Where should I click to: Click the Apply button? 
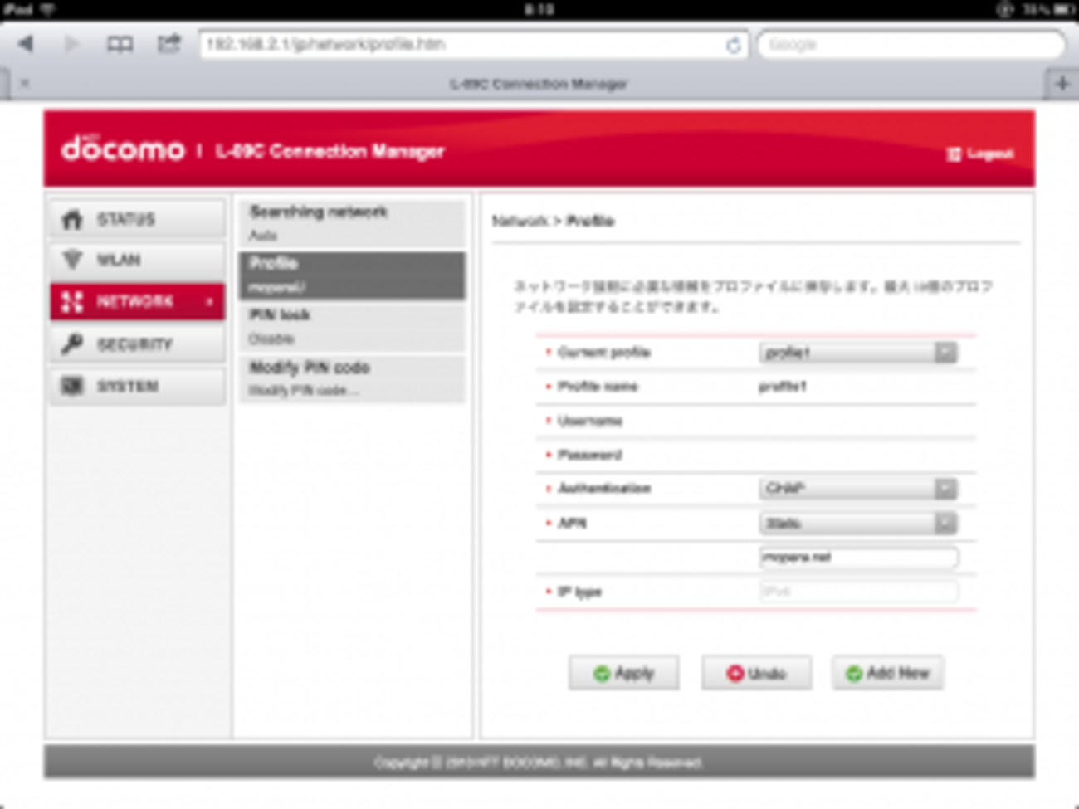point(623,673)
